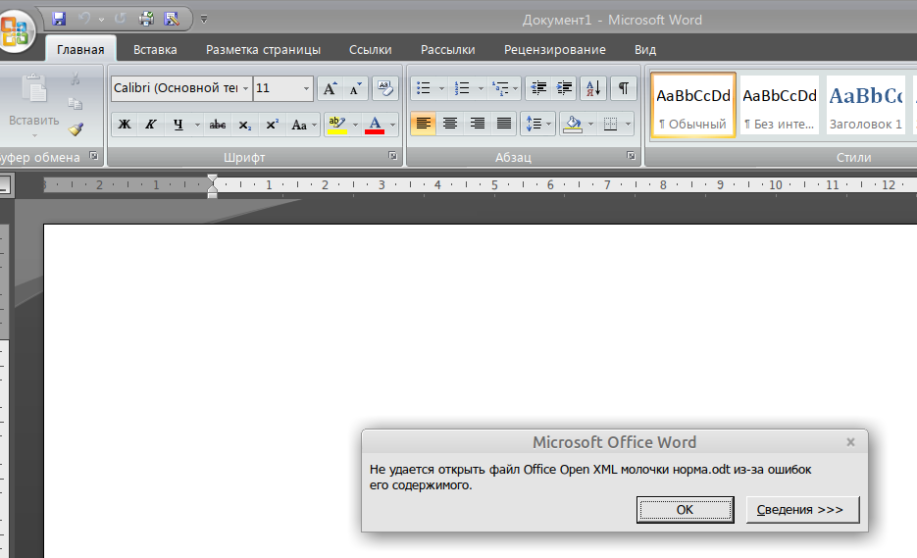Click the Clear Formatting icon
The image size is (917, 558).
384,88
